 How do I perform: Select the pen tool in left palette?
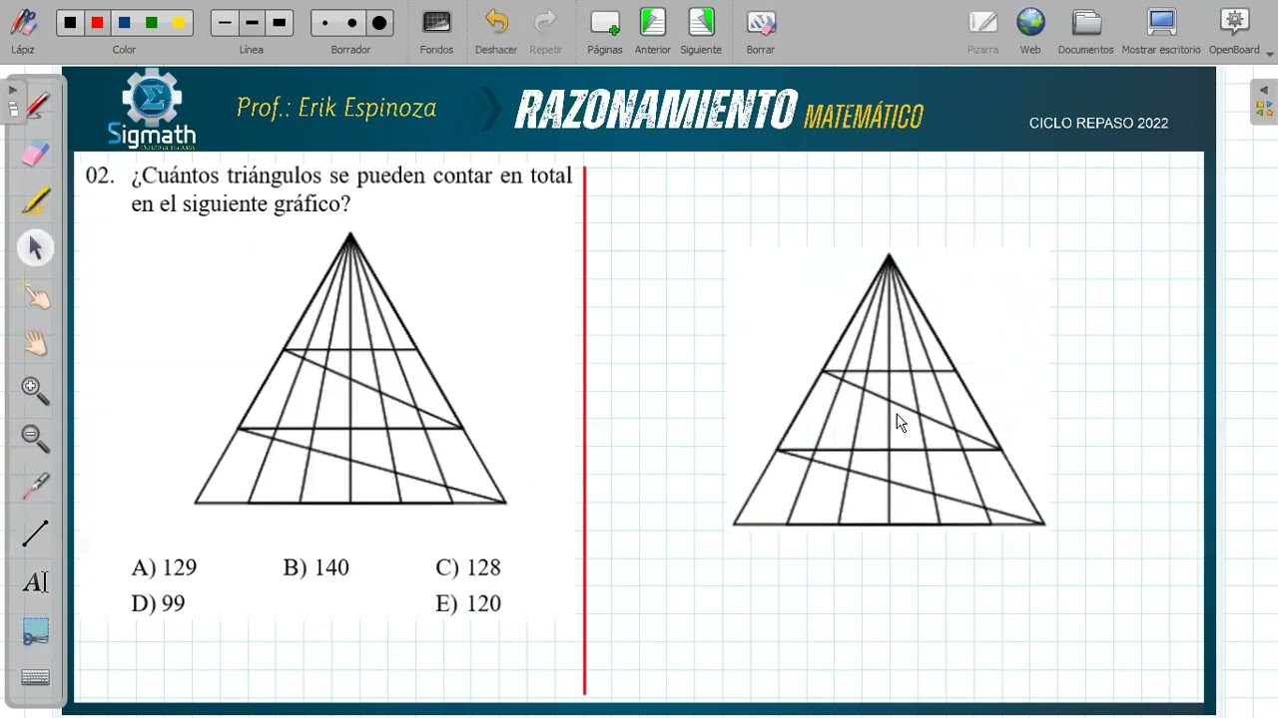tap(36, 105)
